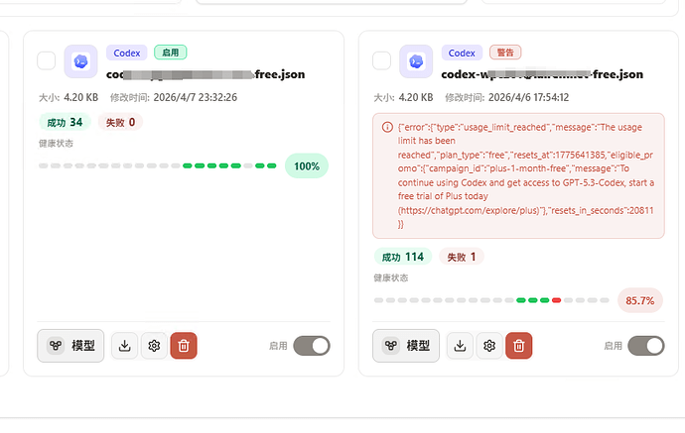Click the 修改时间: 2026/4/7 23:32:26 text

[174, 97]
